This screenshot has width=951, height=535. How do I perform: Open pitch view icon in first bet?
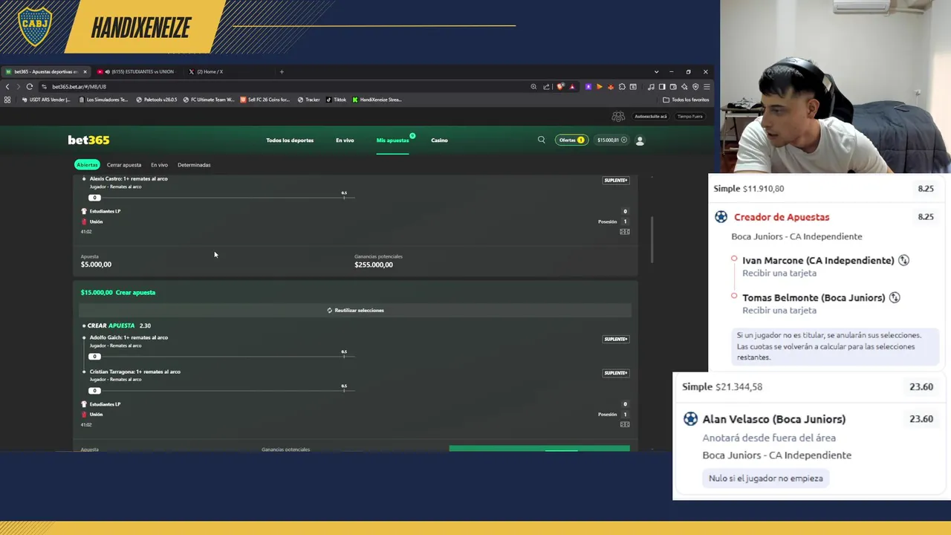pyautogui.click(x=625, y=232)
